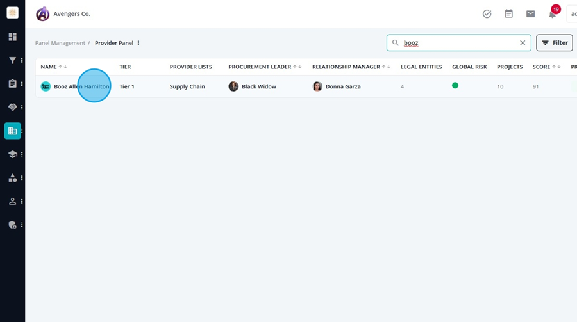Viewport: 577px width, 322px height.
Task: Click the Avengers Co. logo
Action: (x=43, y=14)
